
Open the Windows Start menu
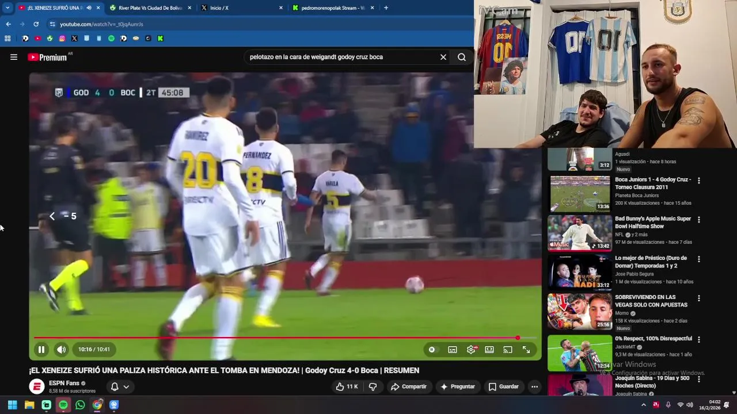tap(12, 405)
